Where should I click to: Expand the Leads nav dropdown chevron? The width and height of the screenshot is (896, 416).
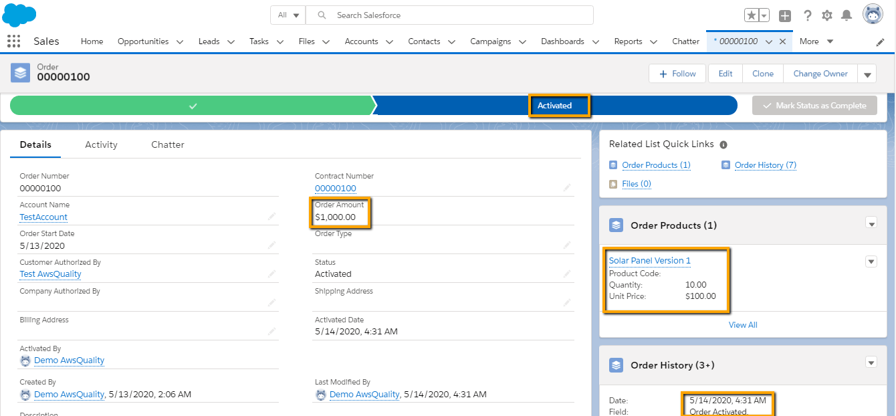231,41
